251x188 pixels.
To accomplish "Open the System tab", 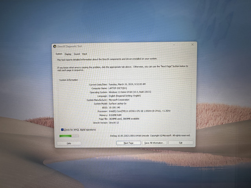I will click(x=59, y=54).
